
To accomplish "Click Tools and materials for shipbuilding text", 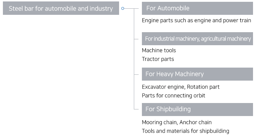I will pos(186,131).
